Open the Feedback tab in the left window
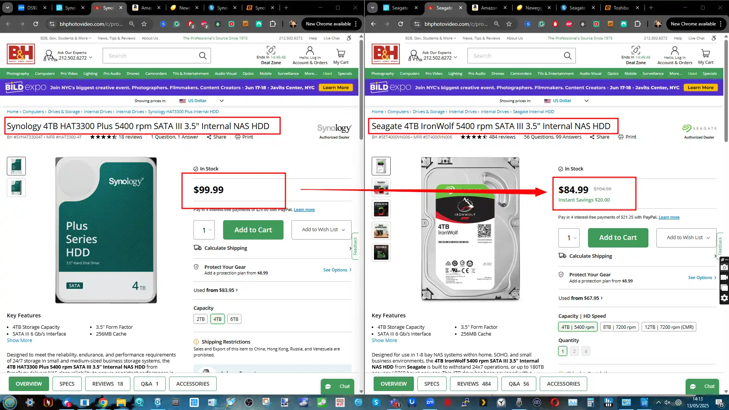 pos(355,246)
